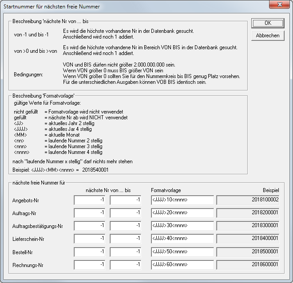Select the Rechnungs-Nr 'bis' number field
The width and height of the screenshot is (293, 283).
125,265
